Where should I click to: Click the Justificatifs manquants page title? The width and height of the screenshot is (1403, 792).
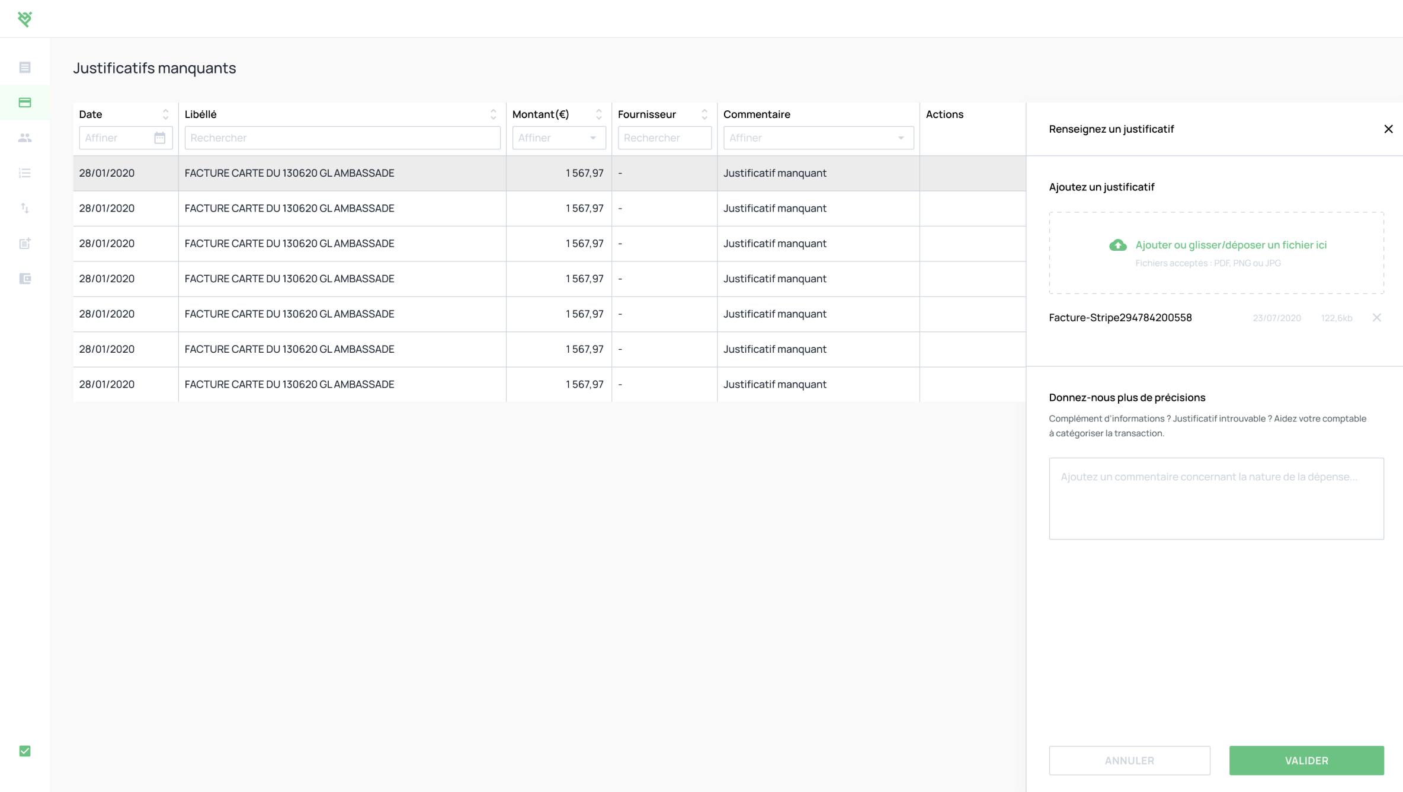coord(155,68)
